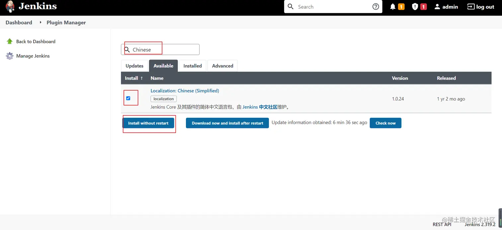Switch to the Advanced tab
This screenshot has height=230, width=502.
pyautogui.click(x=222, y=66)
